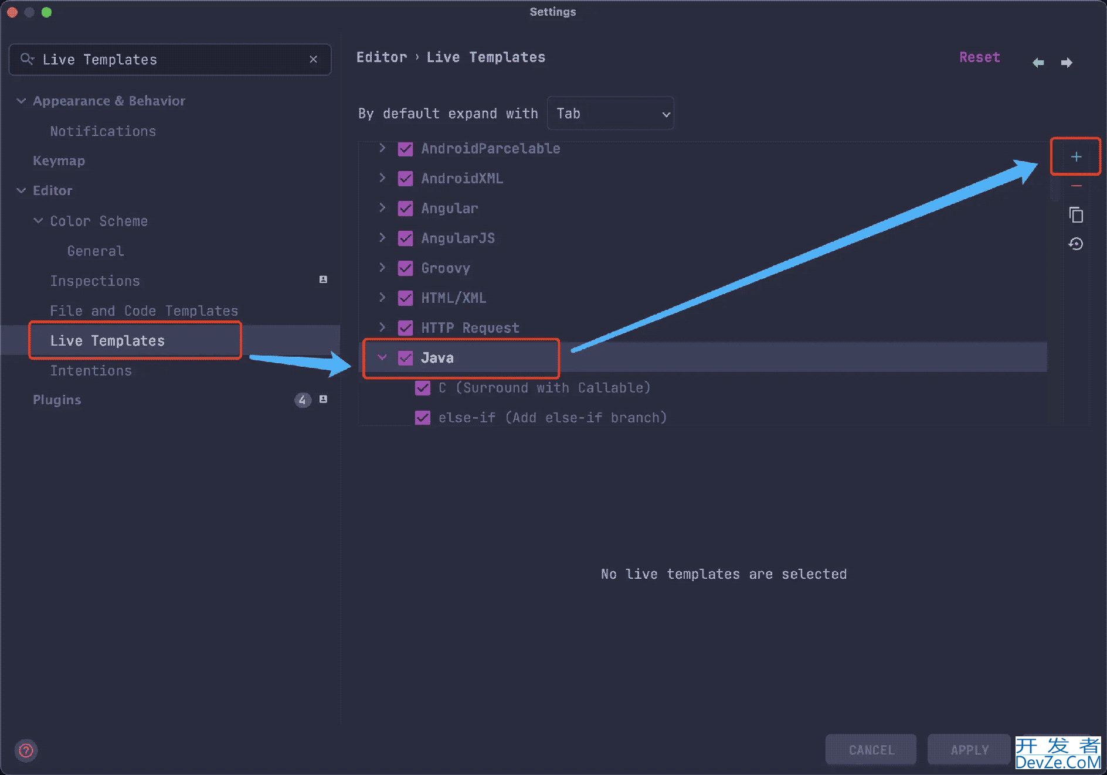Viewport: 1107px width, 775px height.
Task: Select the C (Surround with Callable) row
Action: [x=544, y=388]
